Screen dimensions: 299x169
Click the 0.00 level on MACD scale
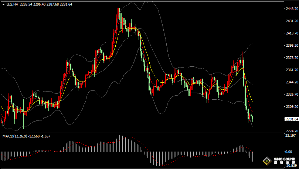(289, 152)
